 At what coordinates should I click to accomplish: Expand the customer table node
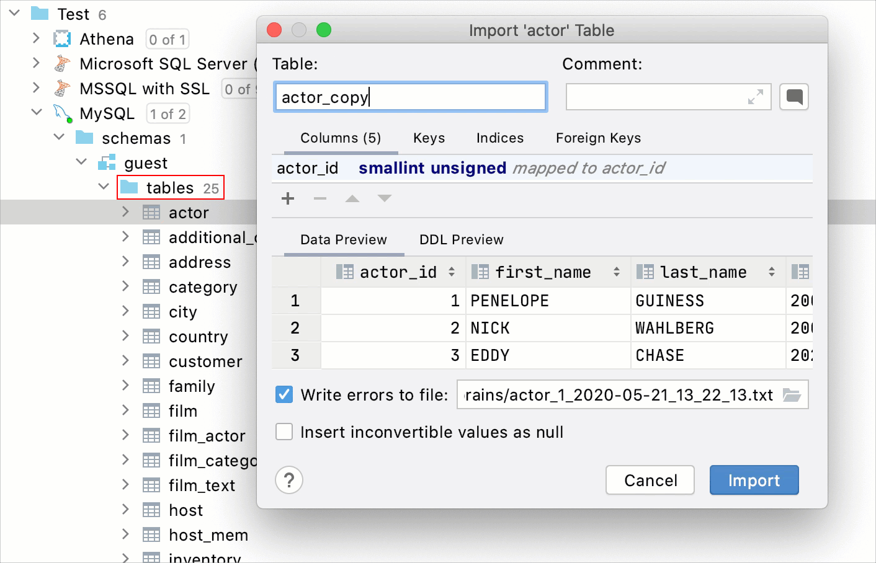click(125, 361)
